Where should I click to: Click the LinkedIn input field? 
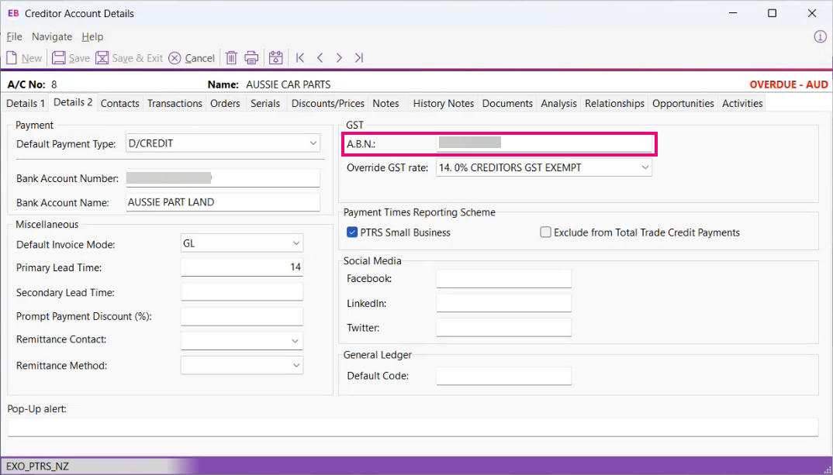tap(503, 303)
